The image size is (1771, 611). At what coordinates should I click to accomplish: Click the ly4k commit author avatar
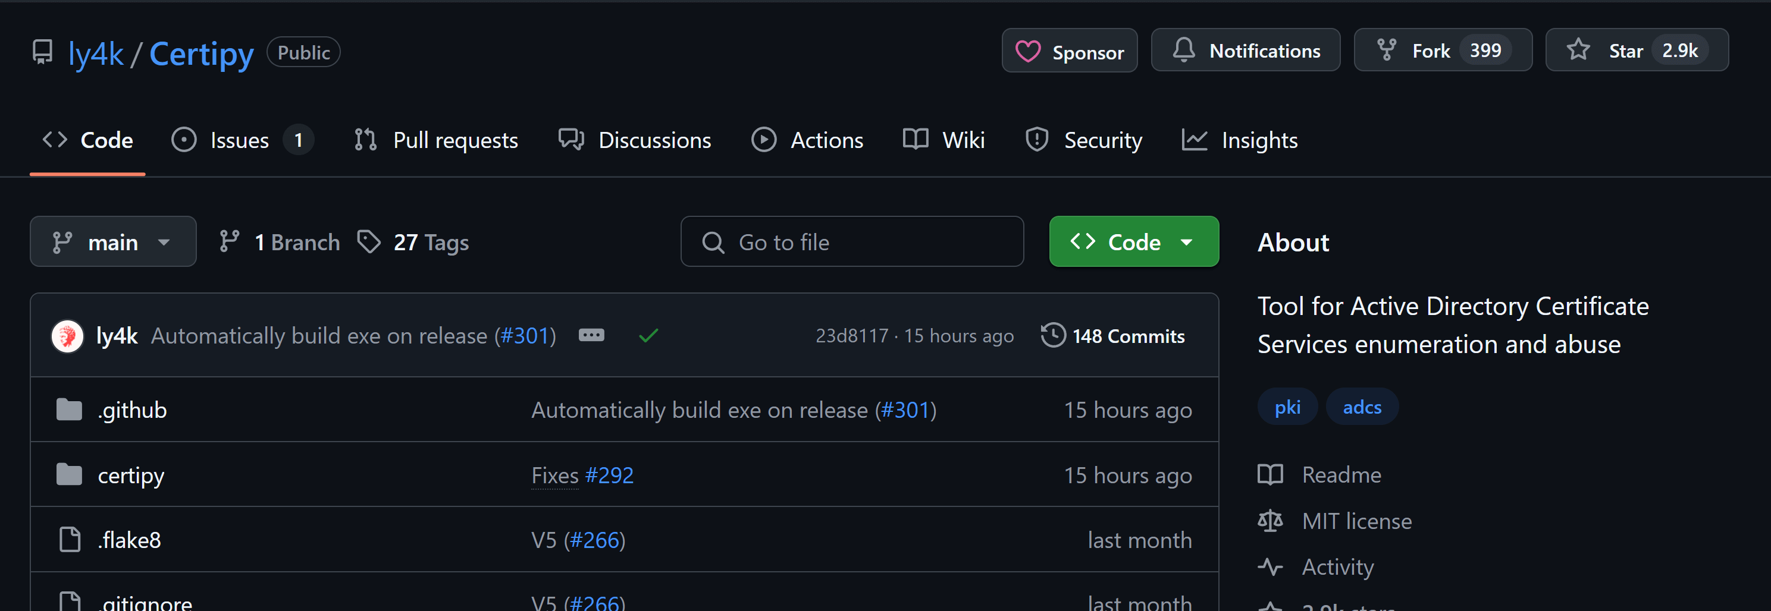[x=67, y=336]
